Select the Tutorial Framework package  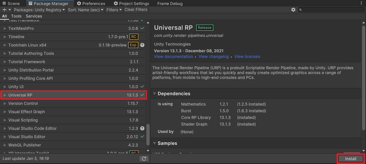pyautogui.click(x=73, y=62)
